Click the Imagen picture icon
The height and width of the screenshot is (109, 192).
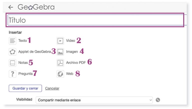coord(60,52)
